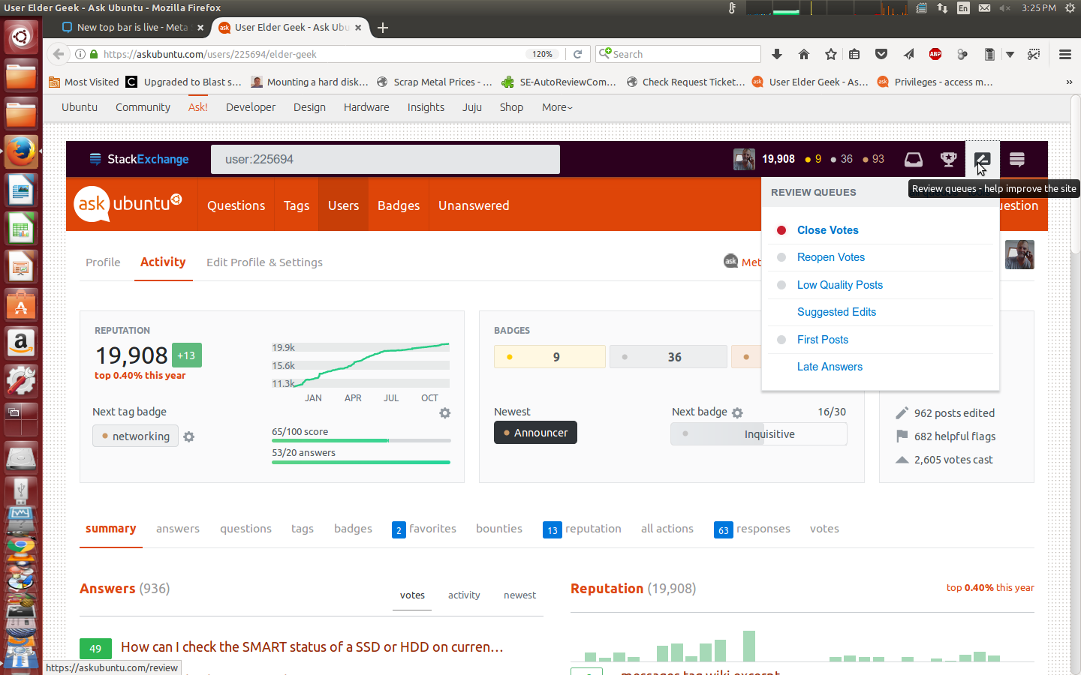Click gear icon next to Next badge

[737, 412]
